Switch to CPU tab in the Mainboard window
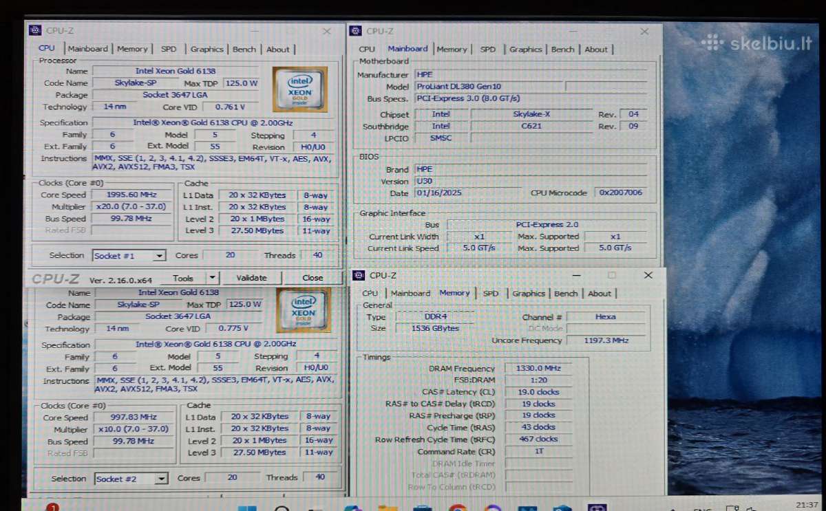The height and width of the screenshot is (511, 826). pos(367,49)
